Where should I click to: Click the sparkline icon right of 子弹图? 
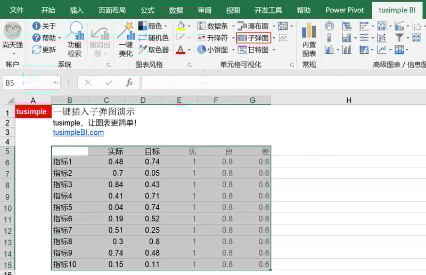[283, 38]
